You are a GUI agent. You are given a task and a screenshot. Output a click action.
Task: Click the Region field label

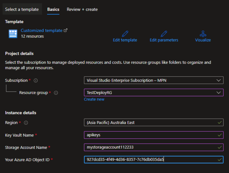click(11, 123)
